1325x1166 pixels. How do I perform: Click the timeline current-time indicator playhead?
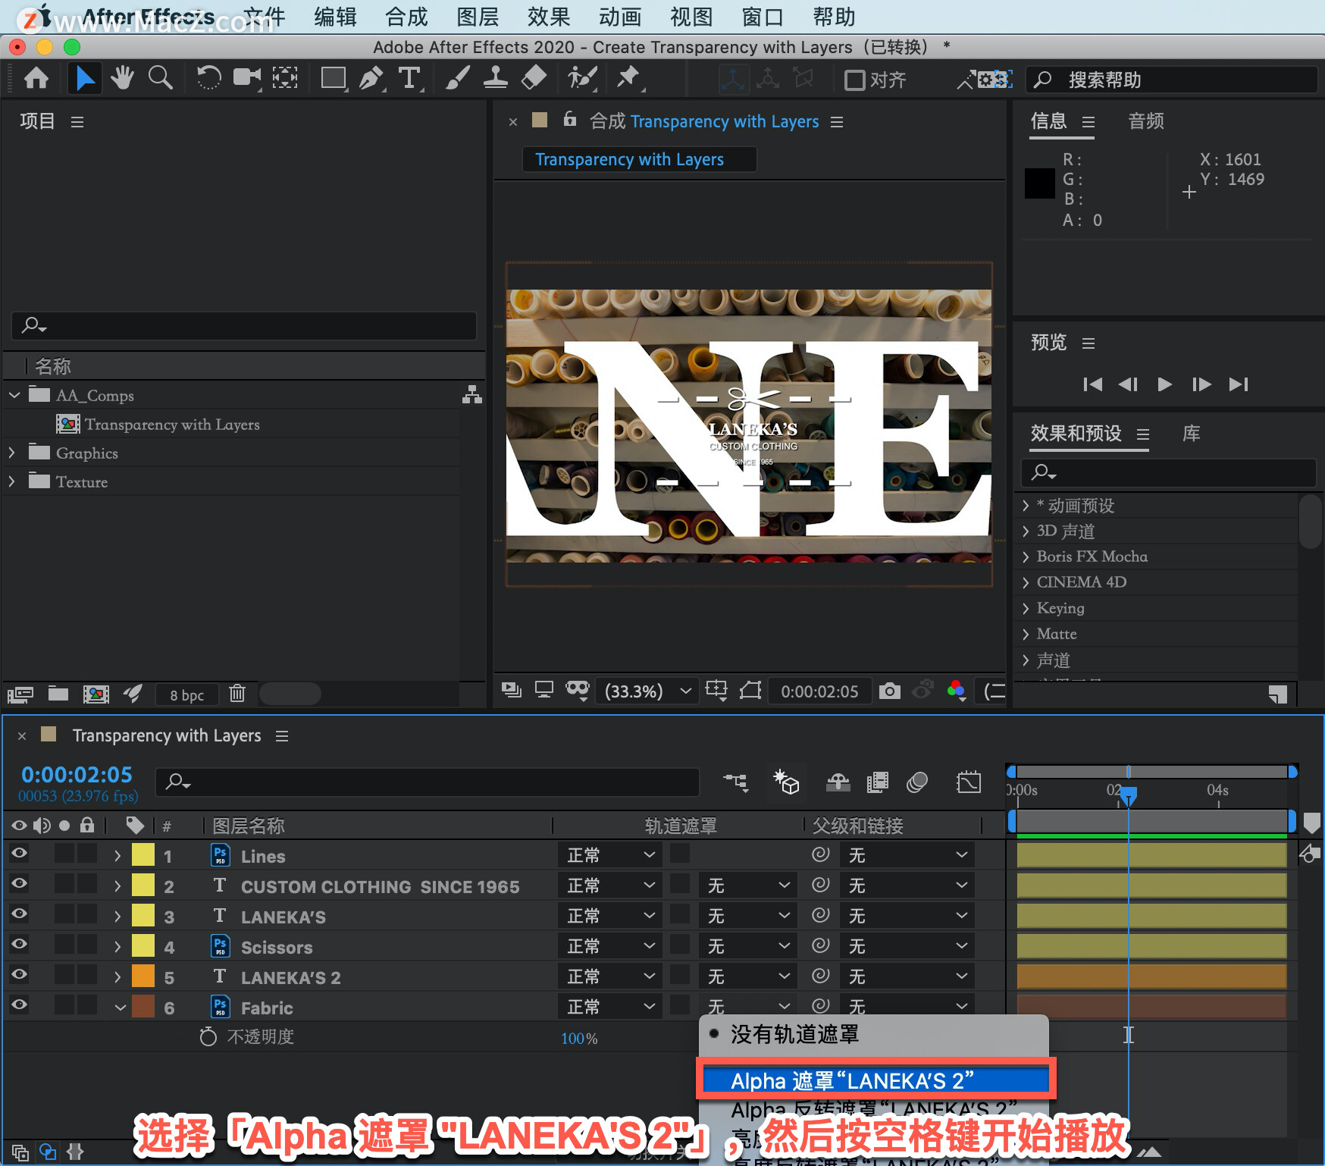click(x=1129, y=795)
